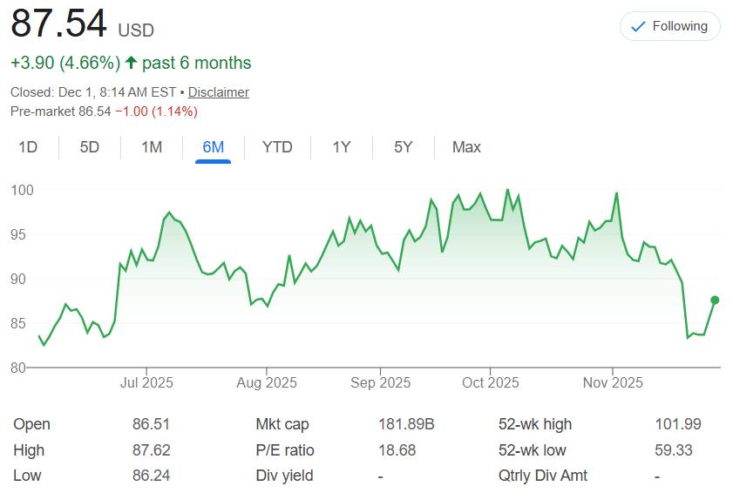Click the green up arrow icon
This screenshot has height=493, width=733.
131,63
